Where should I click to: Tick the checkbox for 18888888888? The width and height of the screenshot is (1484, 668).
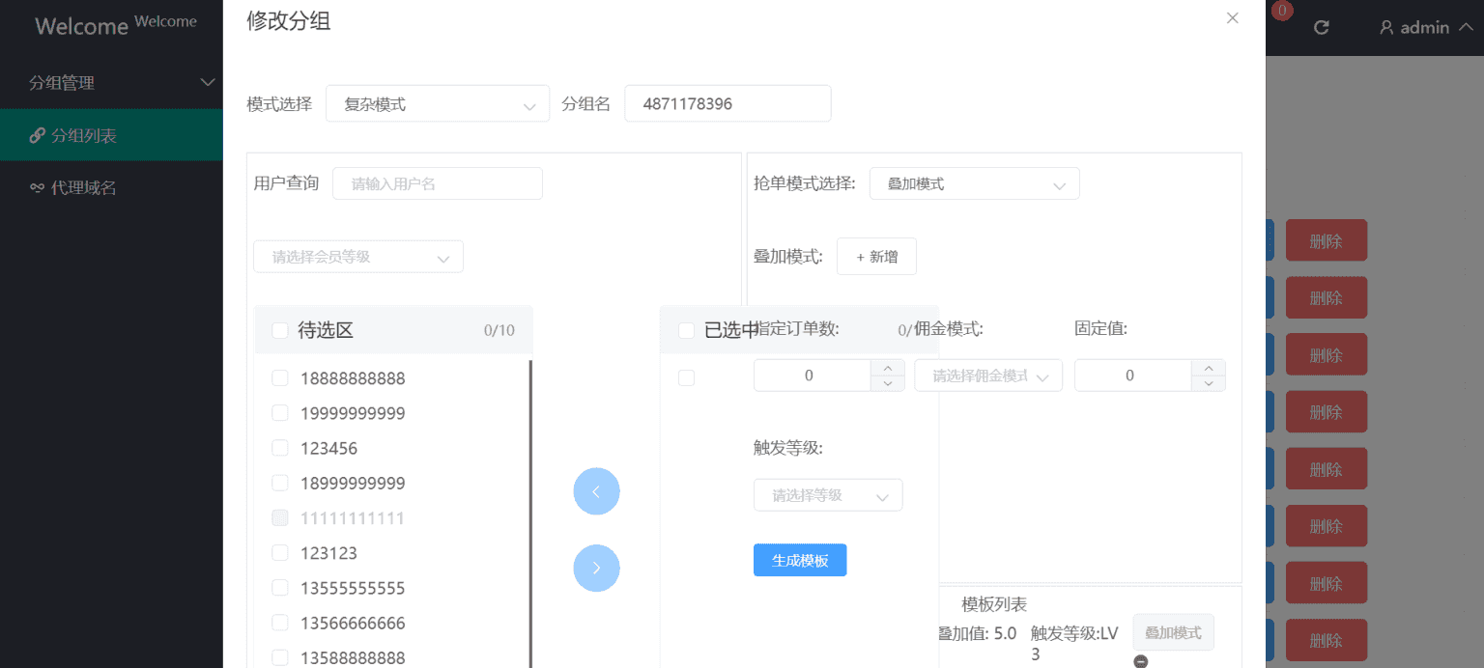(280, 377)
